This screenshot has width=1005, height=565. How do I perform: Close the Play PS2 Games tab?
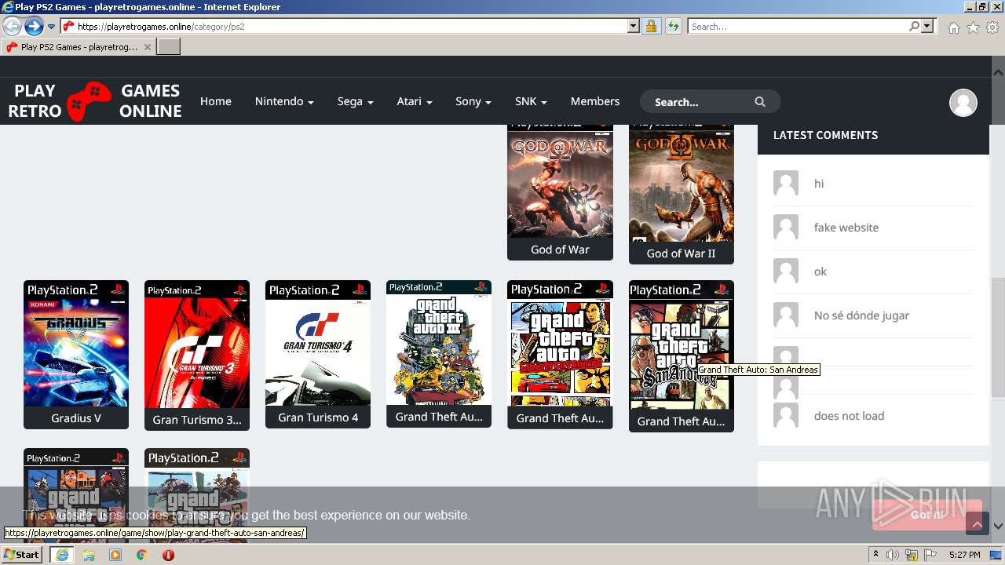(x=148, y=47)
